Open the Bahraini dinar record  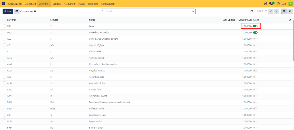[96, 128]
